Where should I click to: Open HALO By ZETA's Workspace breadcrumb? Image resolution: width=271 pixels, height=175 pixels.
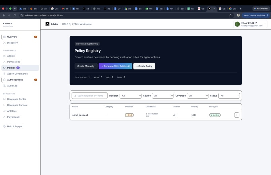click(x=77, y=24)
